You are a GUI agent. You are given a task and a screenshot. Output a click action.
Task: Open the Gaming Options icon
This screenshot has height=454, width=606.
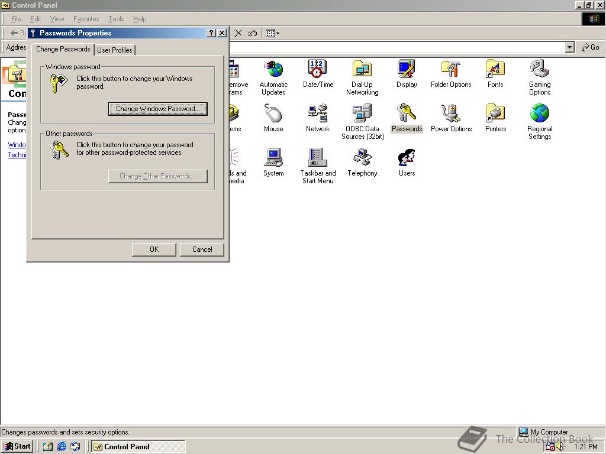[x=540, y=77]
